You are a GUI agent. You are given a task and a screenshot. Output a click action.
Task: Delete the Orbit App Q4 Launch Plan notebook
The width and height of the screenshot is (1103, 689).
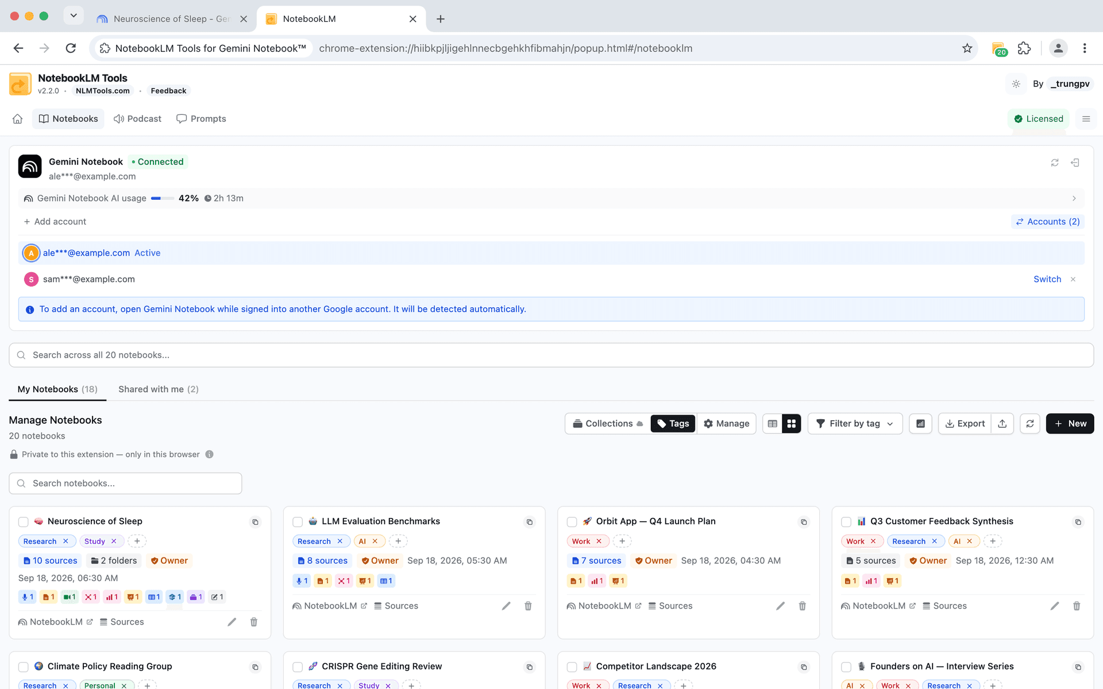click(x=803, y=606)
